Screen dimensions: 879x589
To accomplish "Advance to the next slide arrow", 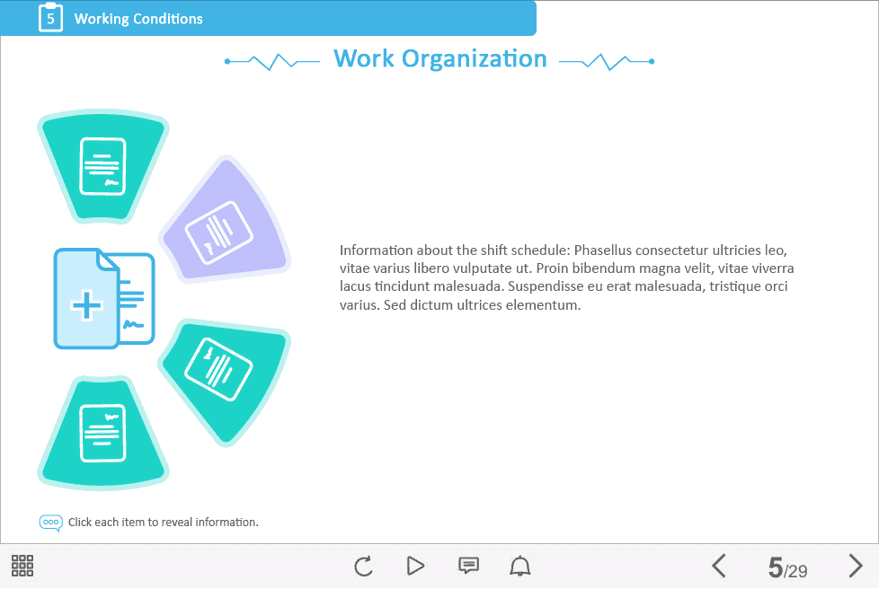I will tap(855, 566).
